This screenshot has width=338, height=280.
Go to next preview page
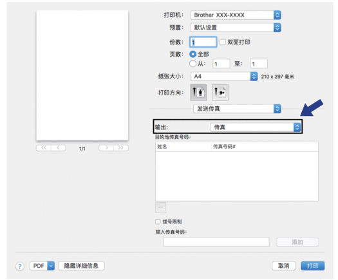(106, 148)
